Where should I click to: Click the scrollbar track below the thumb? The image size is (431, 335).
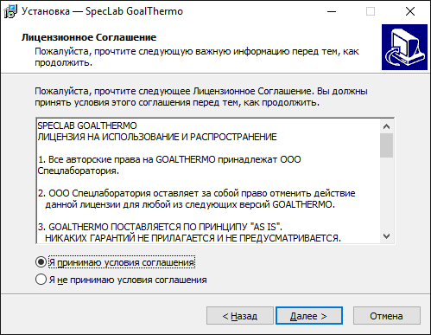(386, 193)
